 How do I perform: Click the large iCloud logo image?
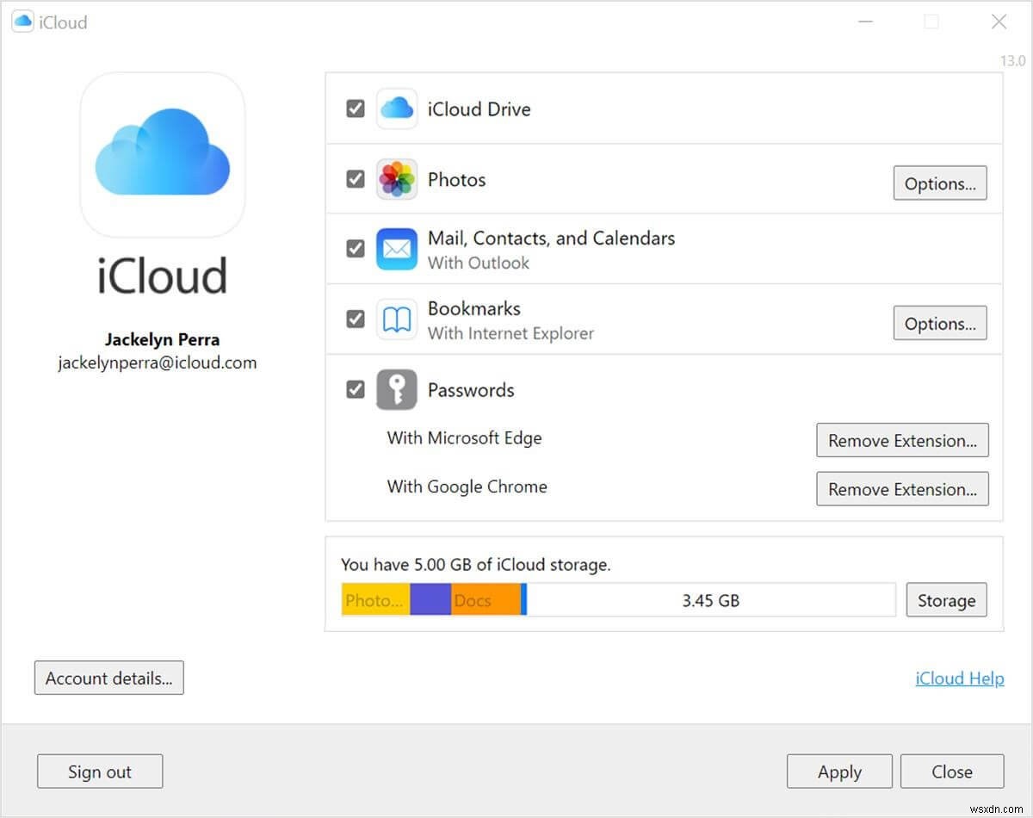pos(162,153)
